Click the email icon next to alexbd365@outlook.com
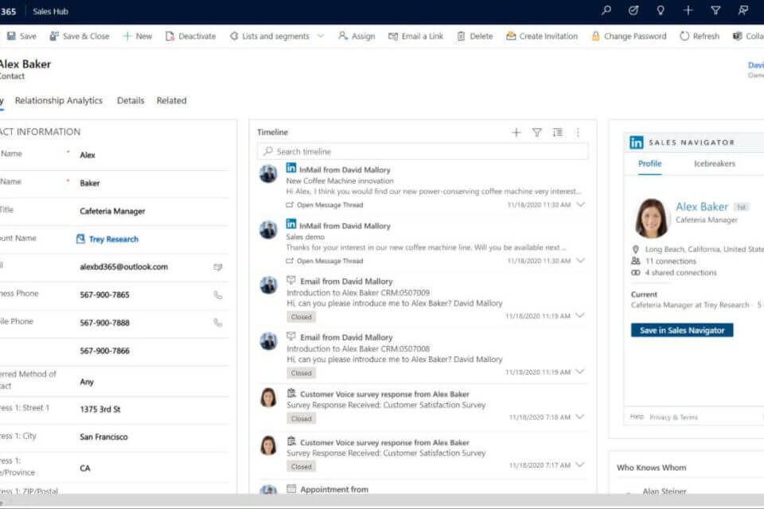Viewport: 764px width, 509px height. coord(218,267)
